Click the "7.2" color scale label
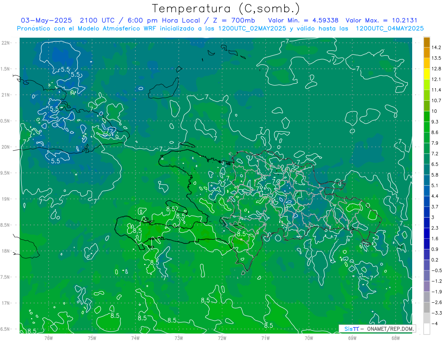Viewport: 444px width, 343px height. (435, 154)
